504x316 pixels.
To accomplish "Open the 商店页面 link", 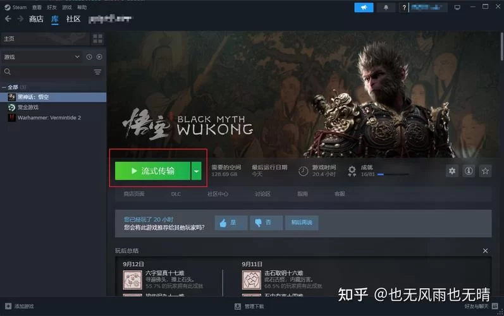I will [x=134, y=194].
